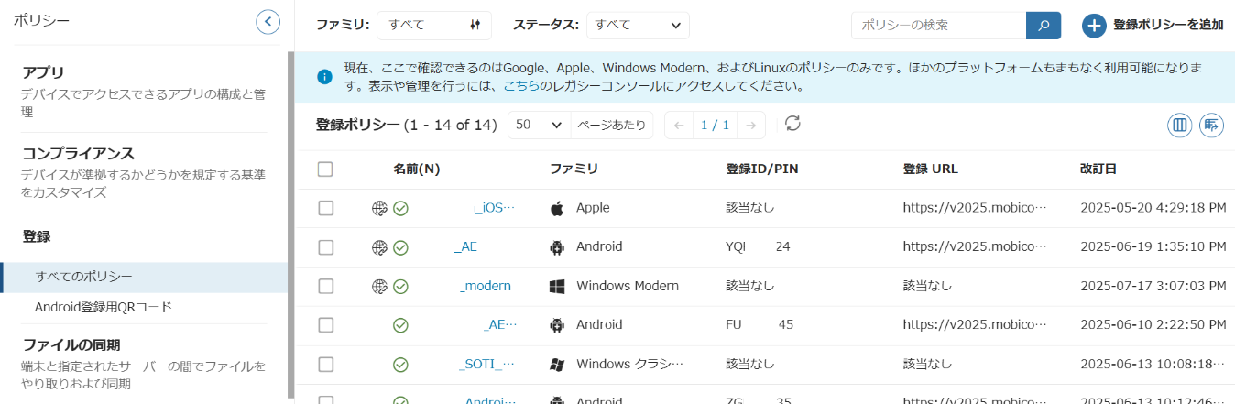This screenshot has width=1235, height=404.
Task: Click green check in the _SOTI_ row
Action: tap(400, 365)
